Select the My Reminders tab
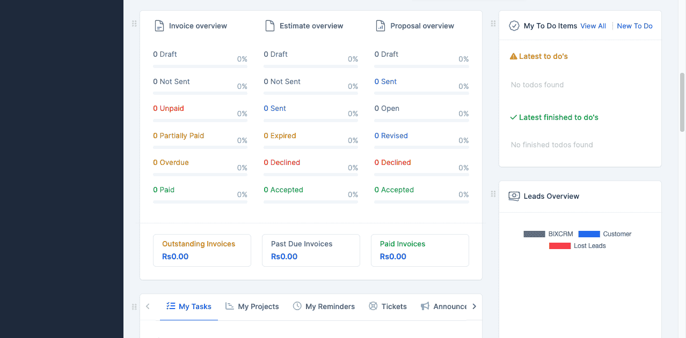The image size is (686, 338). click(x=324, y=306)
